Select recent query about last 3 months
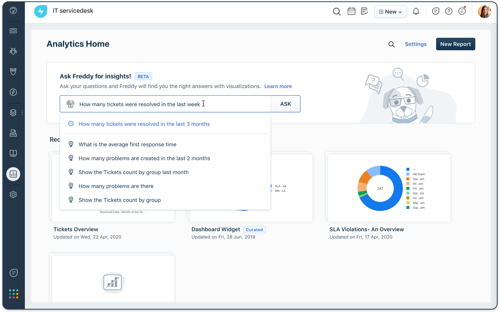This screenshot has height=313, width=500. click(x=144, y=124)
